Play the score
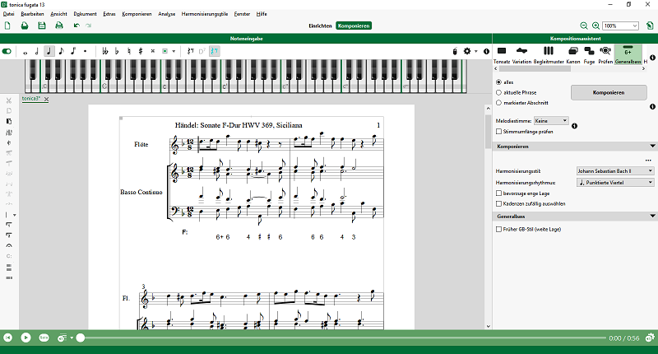The width and height of the screenshot is (658, 354). 25,338
